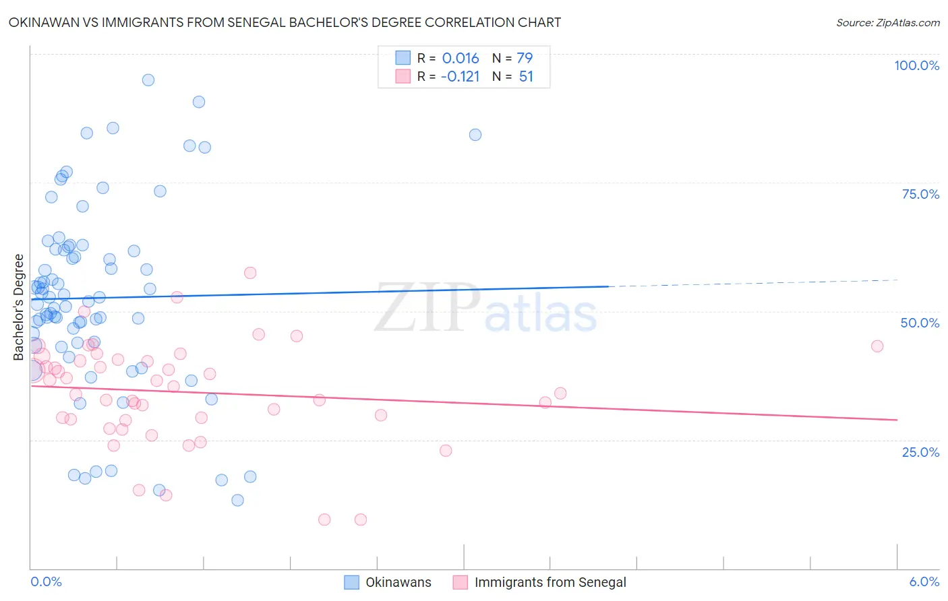Select the Immigrants from Senegal legend label

(x=550, y=582)
